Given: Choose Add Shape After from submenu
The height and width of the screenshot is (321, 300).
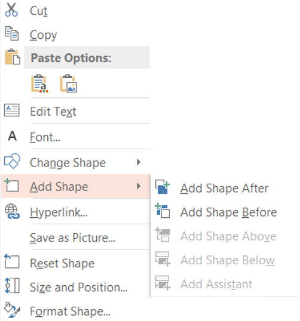Looking at the screenshot, I should (x=225, y=188).
